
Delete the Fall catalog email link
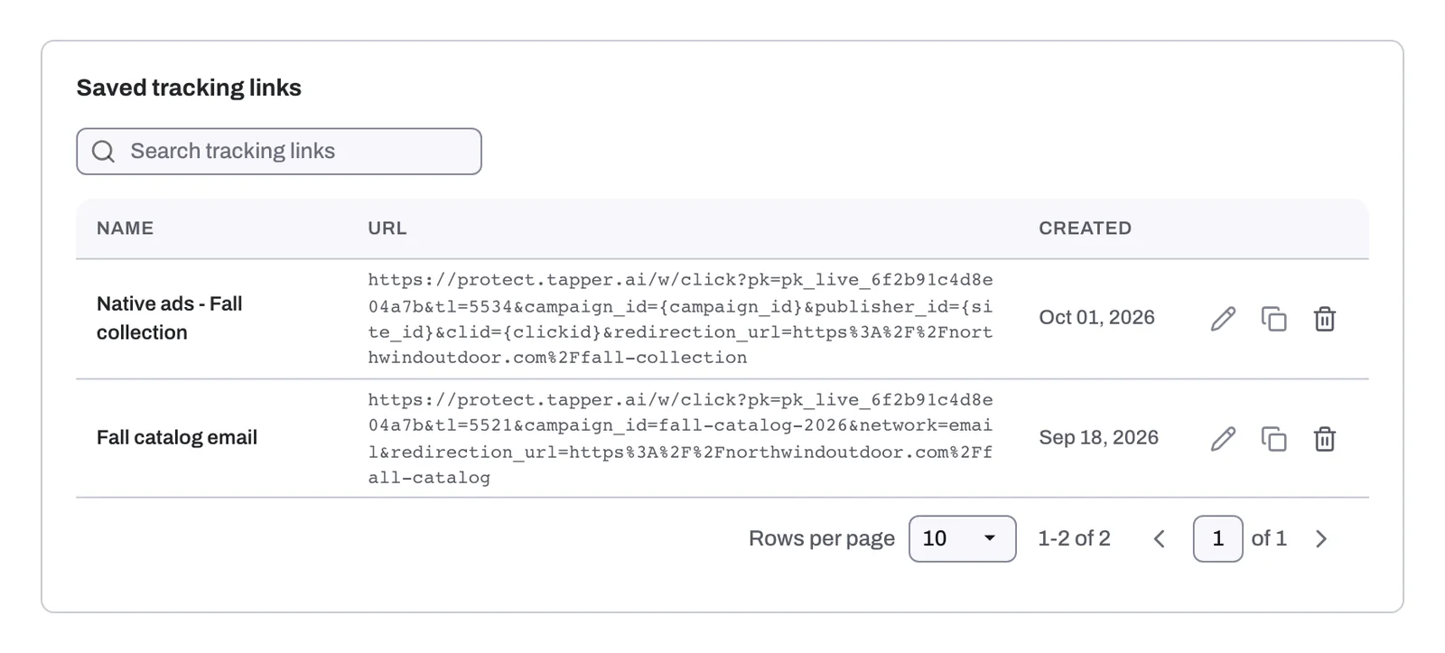click(x=1324, y=439)
